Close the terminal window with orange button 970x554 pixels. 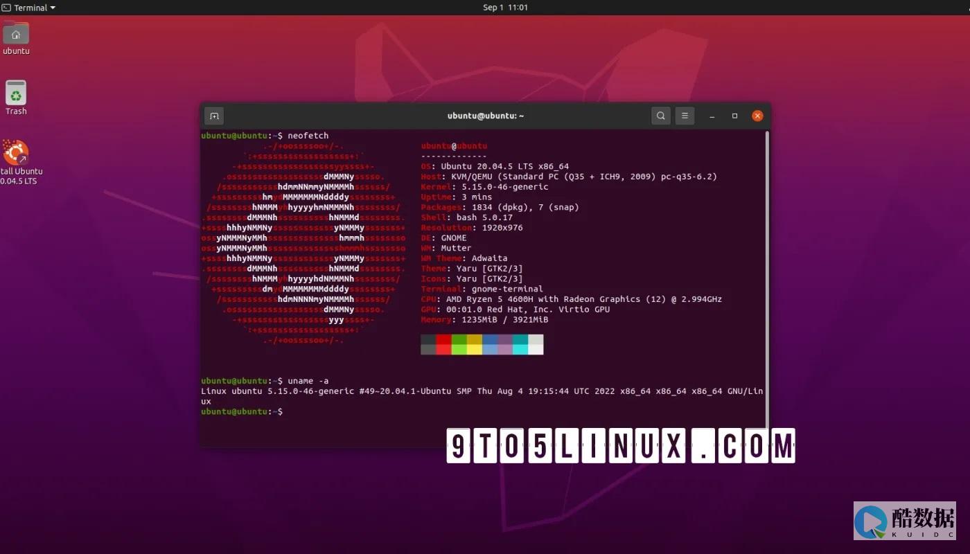757,116
